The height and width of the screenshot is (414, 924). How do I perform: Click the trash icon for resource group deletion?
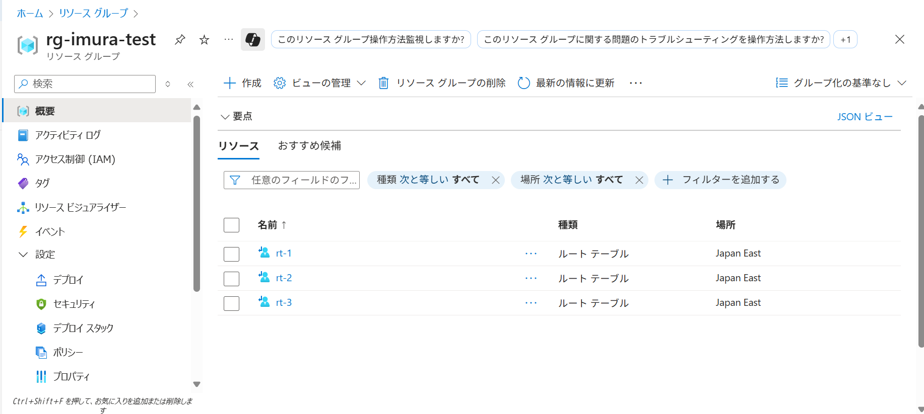[x=383, y=83]
